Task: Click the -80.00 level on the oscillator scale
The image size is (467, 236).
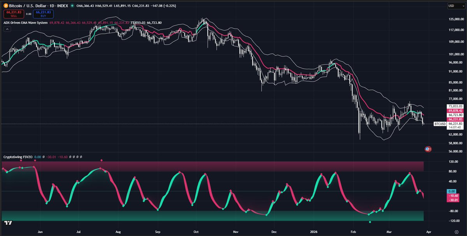Action: (x=453, y=211)
